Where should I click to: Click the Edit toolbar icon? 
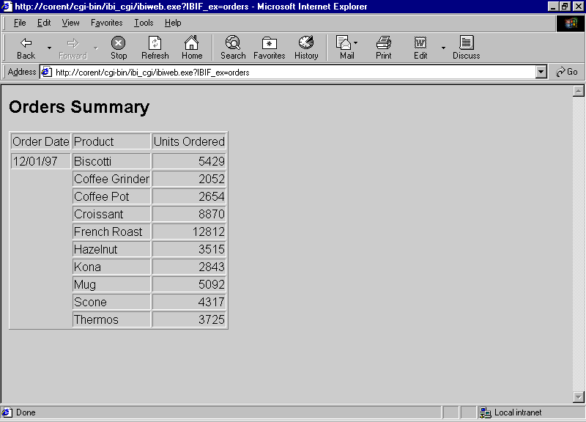(x=420, y=42)
